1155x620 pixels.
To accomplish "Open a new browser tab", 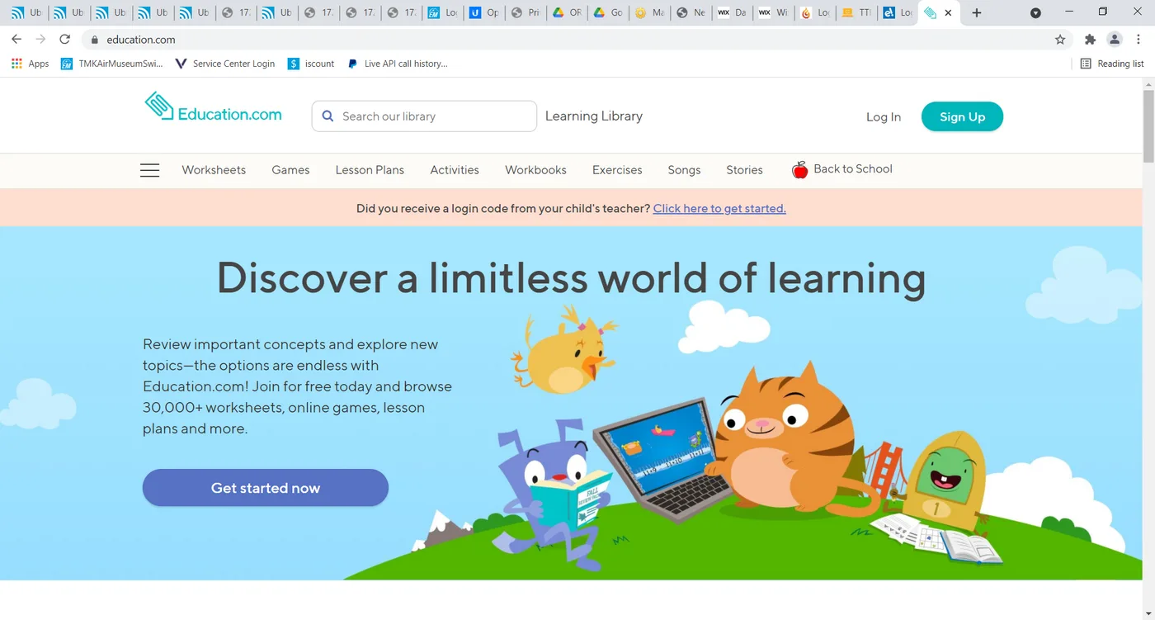I will 977,13.
